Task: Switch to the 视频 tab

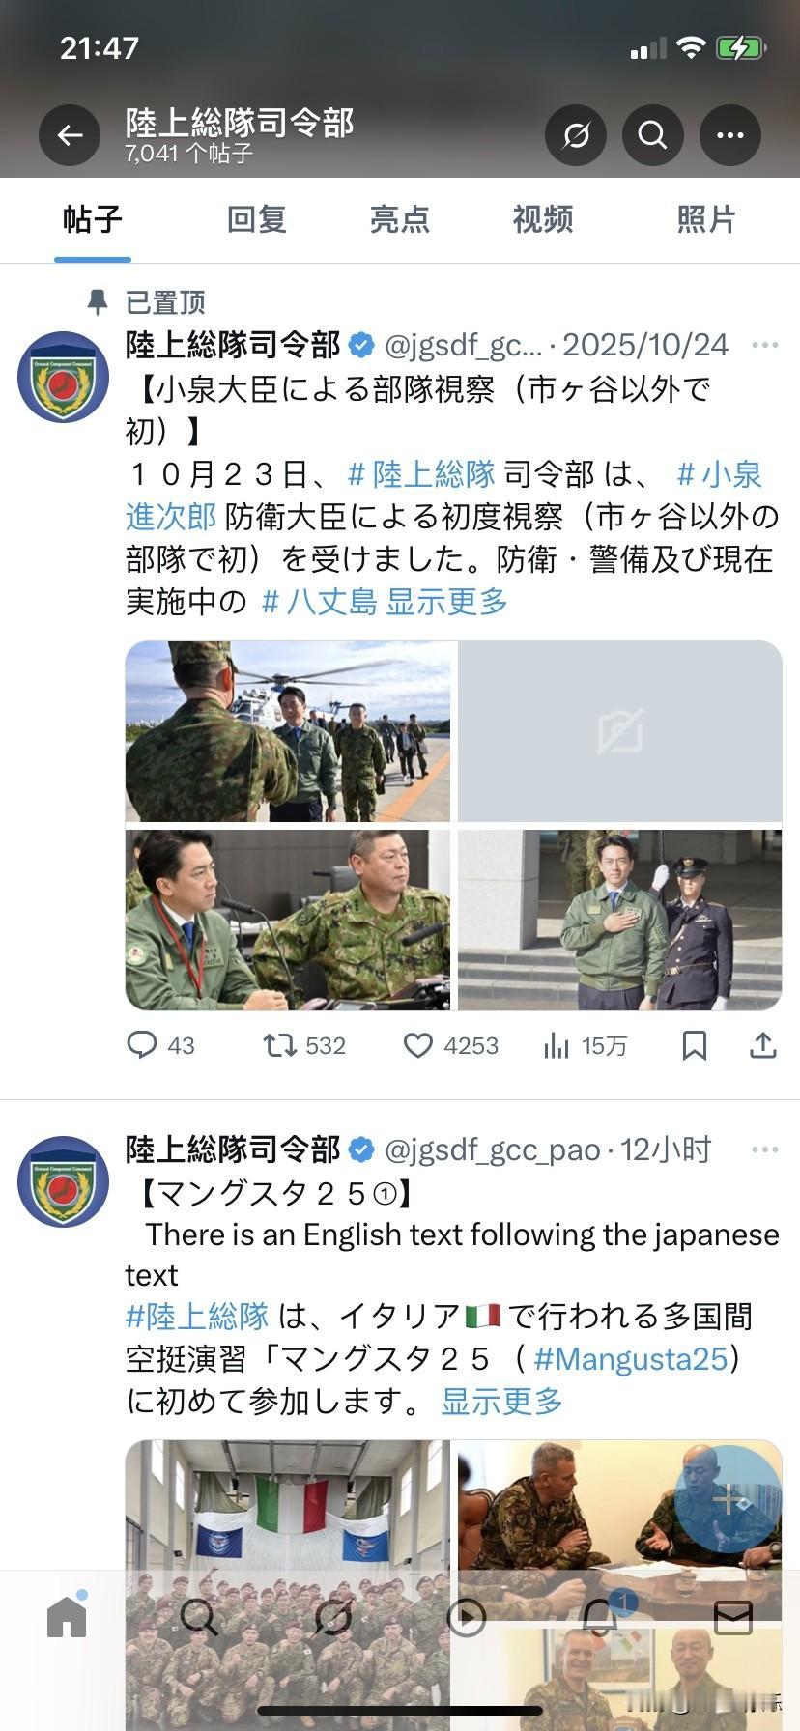Action: click(543, 220)
